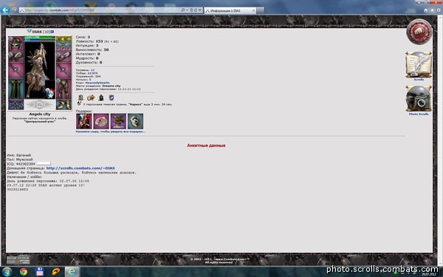Screen dimensions: 443x277
Task: Click the first status badge icon under the stats
Action: point(80,98)
